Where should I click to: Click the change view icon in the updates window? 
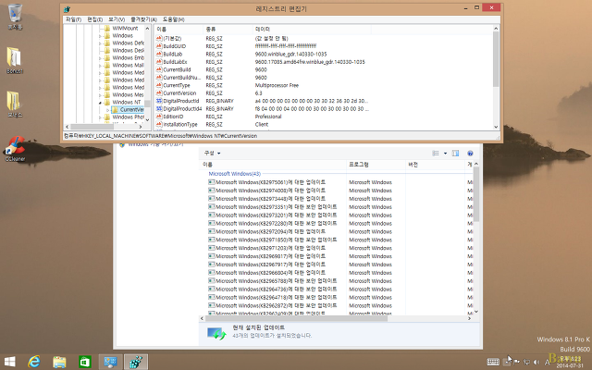pos(436,154)
